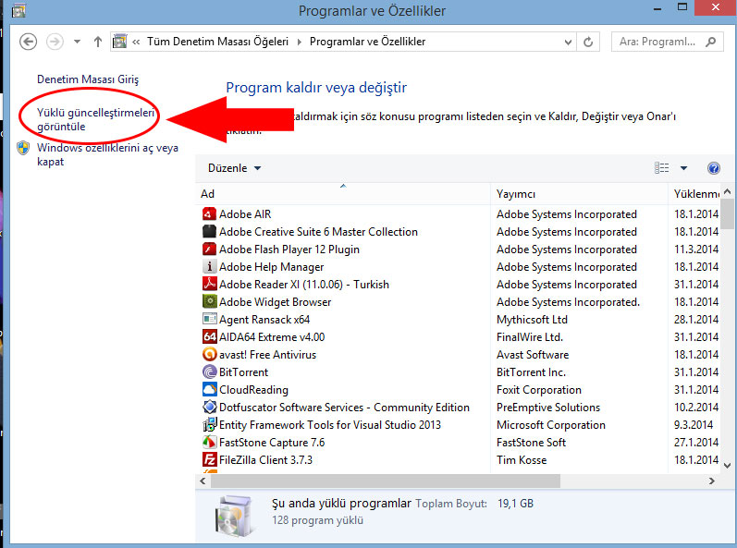Select Adobe Reader XI (11.0.06) - Turkish

pos(304,285)
